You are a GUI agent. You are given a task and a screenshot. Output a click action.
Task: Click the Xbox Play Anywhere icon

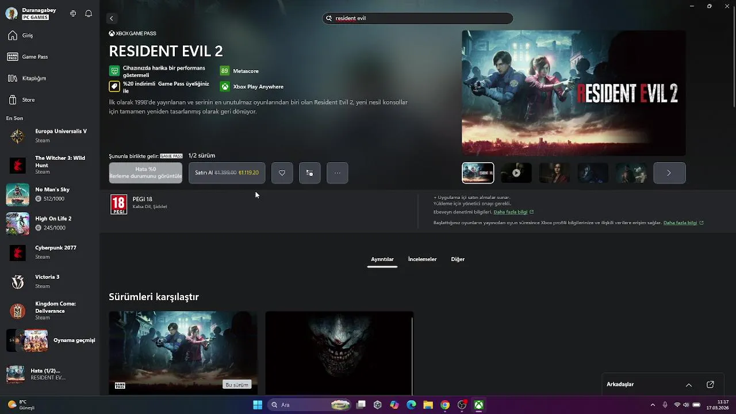pyautogui.click(x=225, y=86)
